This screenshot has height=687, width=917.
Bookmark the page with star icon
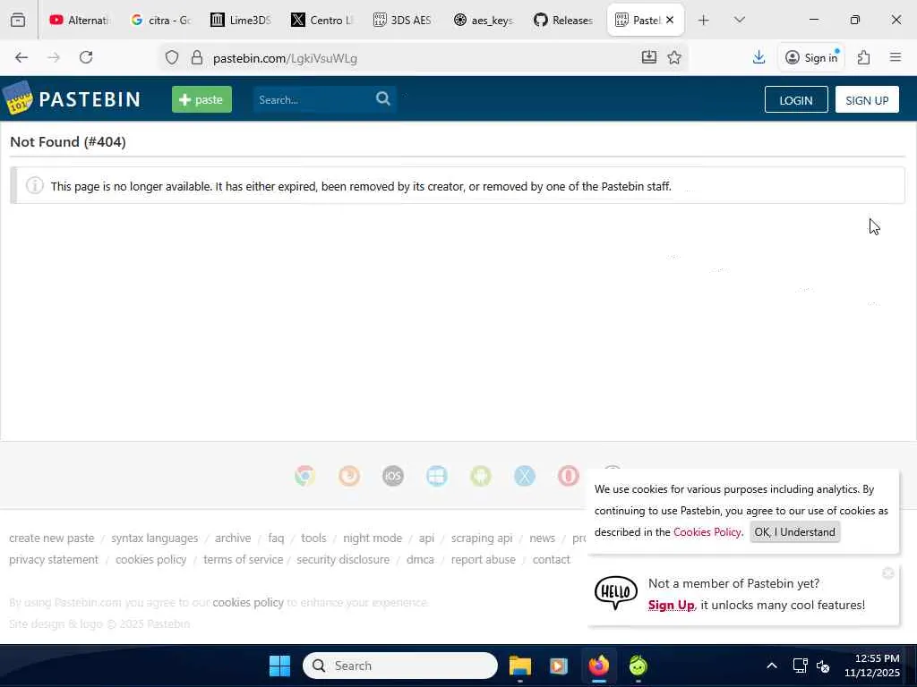pos(674,57)
